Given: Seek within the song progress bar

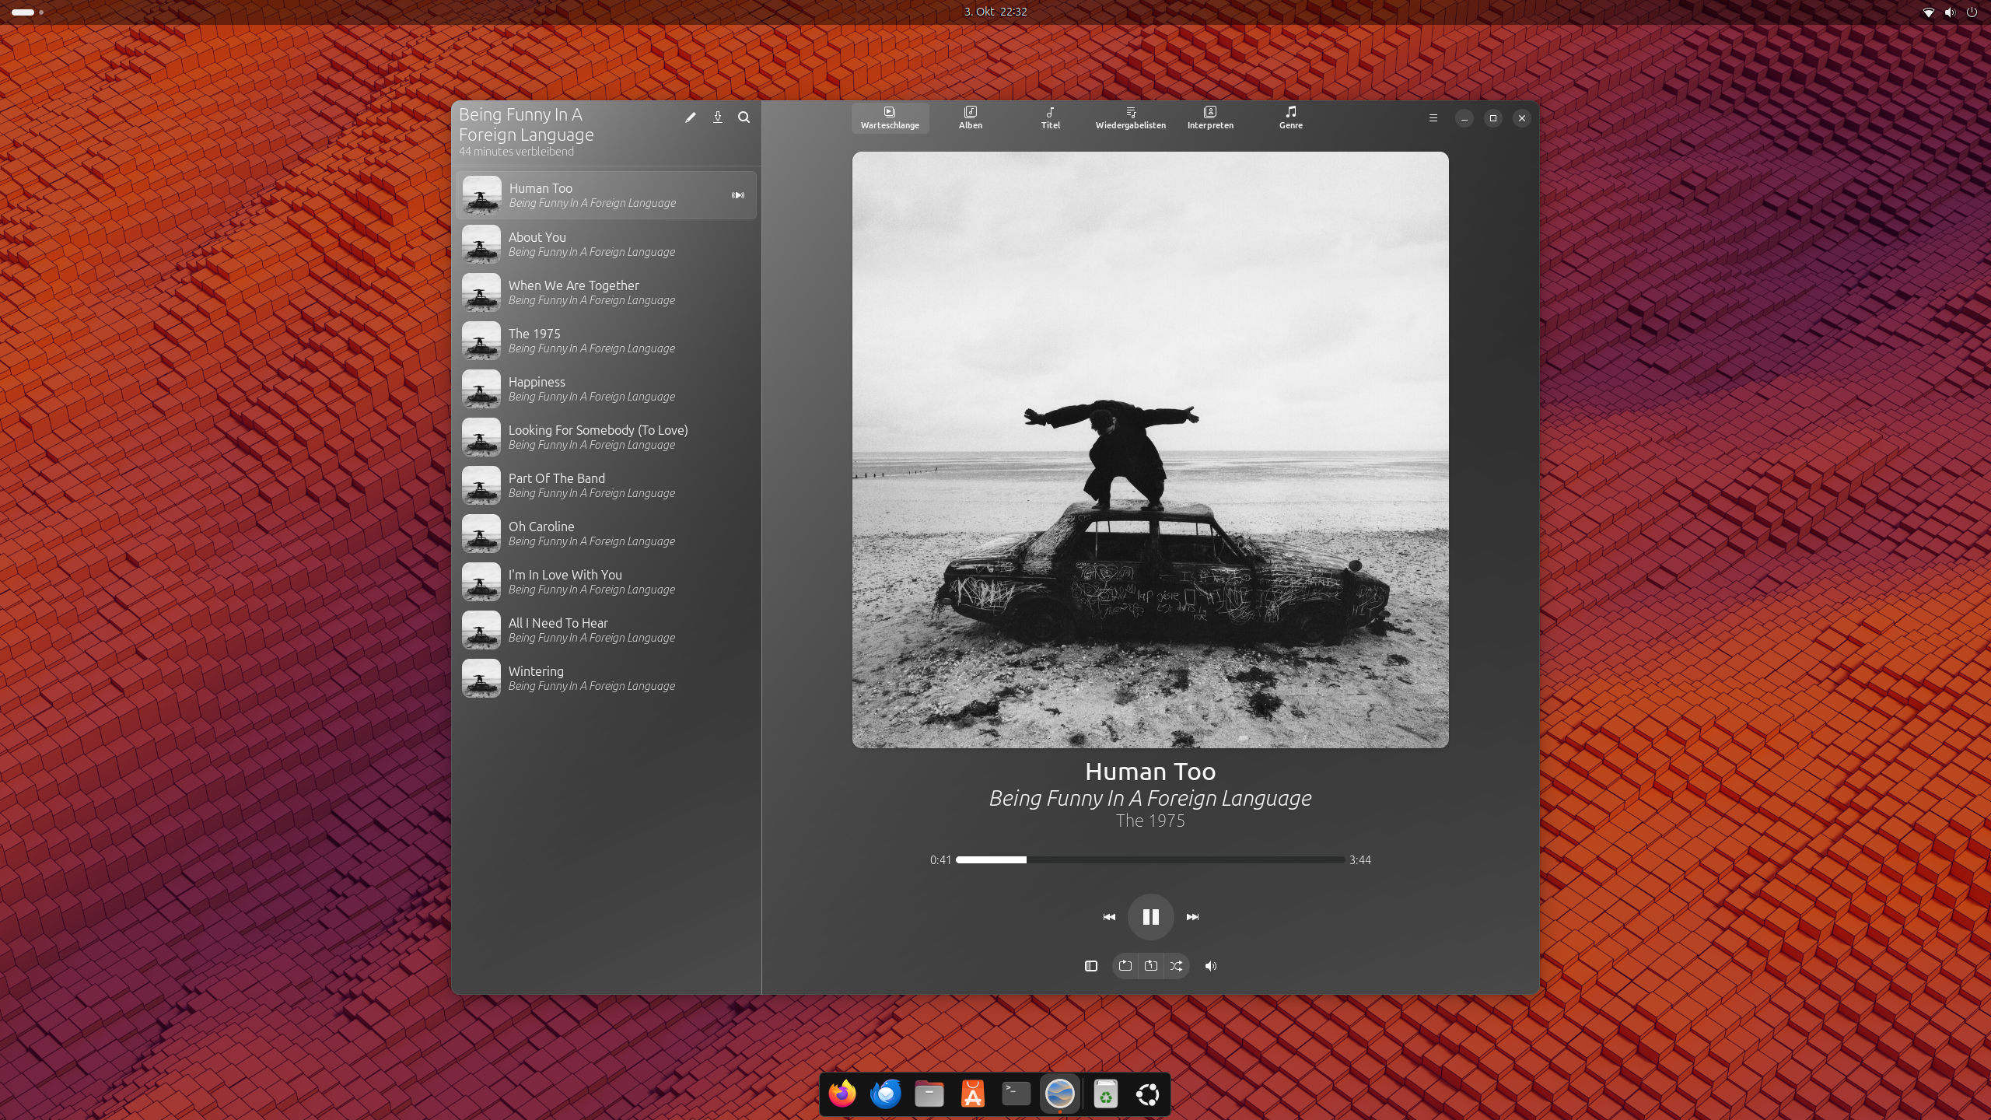Looking at the screenshot, I should pos(1149,859).
